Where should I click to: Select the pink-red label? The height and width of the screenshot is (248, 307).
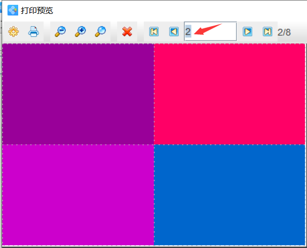[229, 94]
